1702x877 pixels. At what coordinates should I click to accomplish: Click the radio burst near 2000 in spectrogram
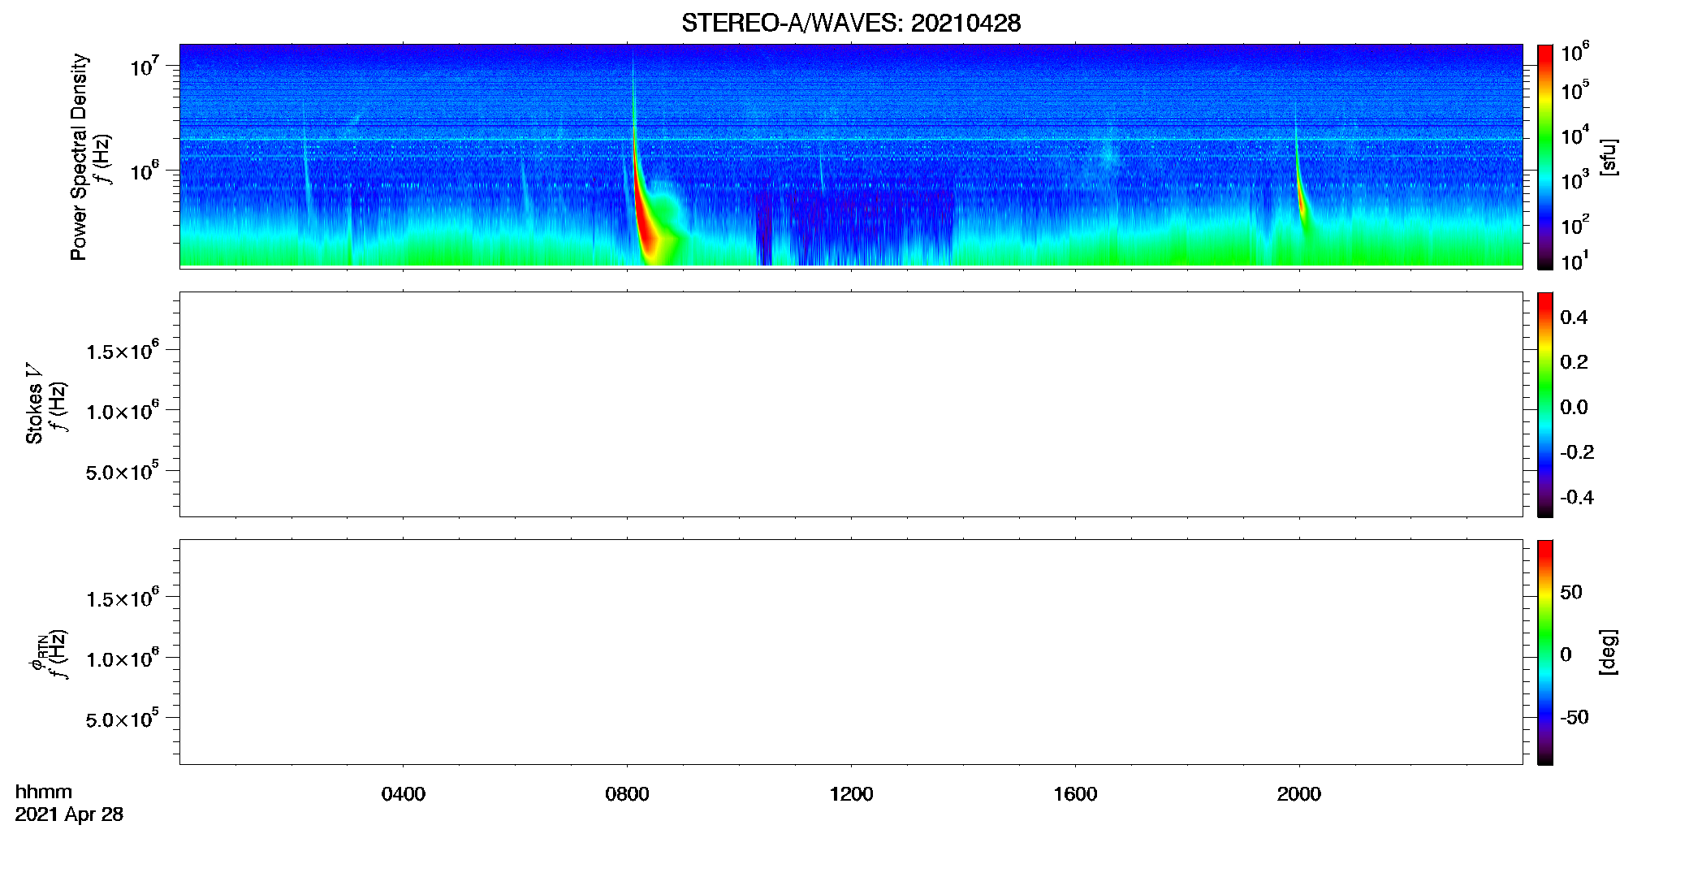(1301, 195)
